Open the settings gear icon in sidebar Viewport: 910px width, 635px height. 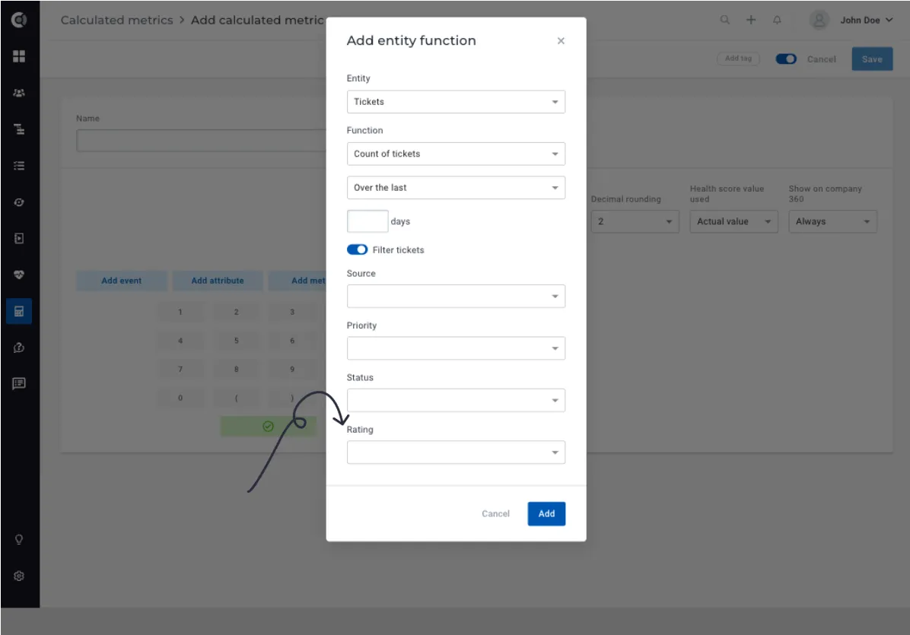click(19, 576)
